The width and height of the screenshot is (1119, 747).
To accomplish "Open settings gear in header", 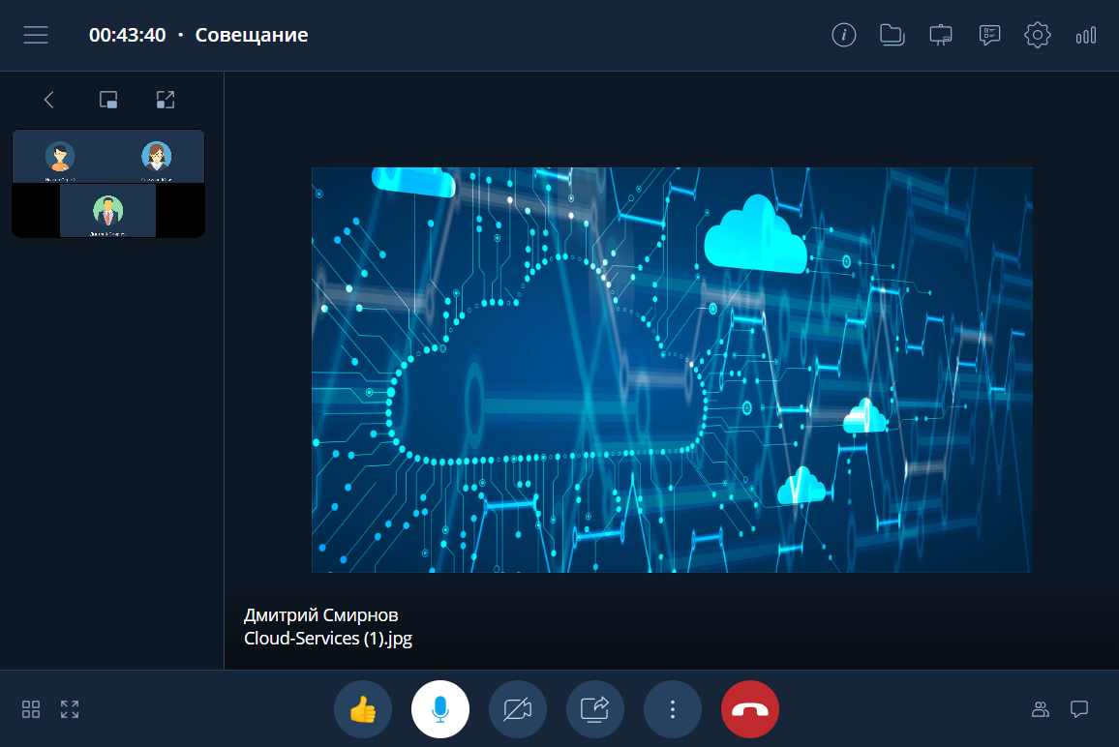I will tap(1037, 35).
